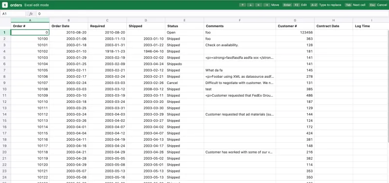Select row 9 header number
The height and width of the screenshot is (183, 389).
click(x=5, y=83)
